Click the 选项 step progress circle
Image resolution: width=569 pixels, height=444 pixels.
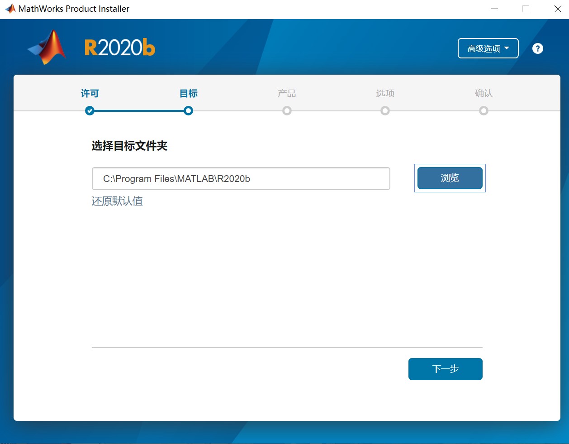(385, 110)
